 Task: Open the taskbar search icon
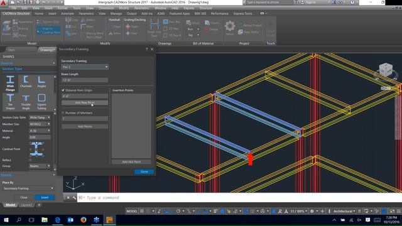pyautogui.click(x=19, y=220)
